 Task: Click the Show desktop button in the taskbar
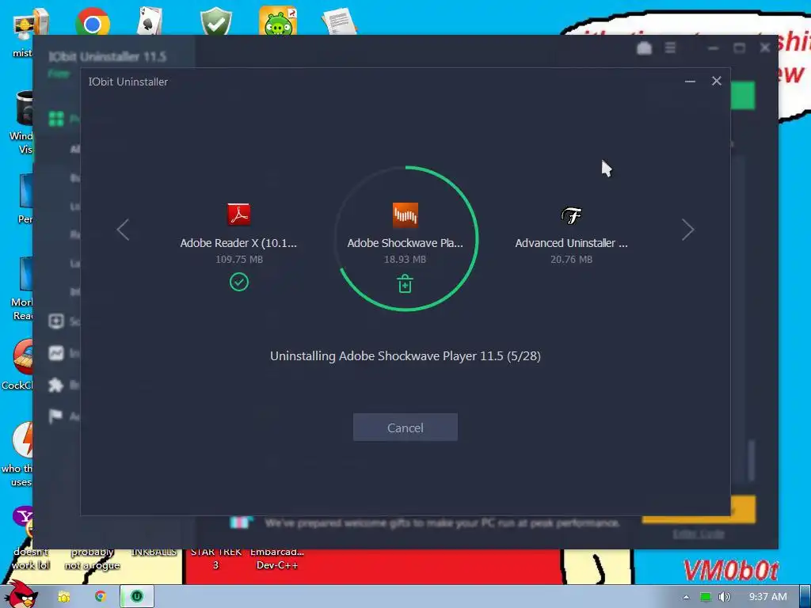point(805,597)
